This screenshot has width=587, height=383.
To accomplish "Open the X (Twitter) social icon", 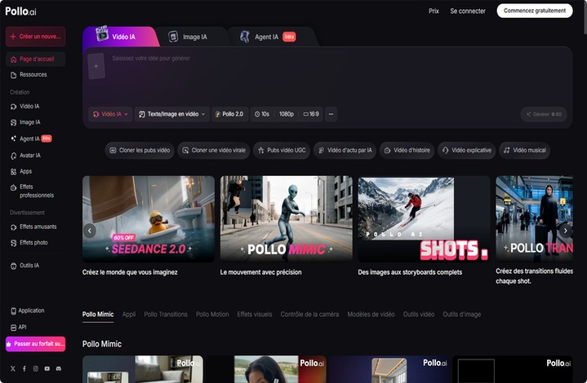I will 13,368.
